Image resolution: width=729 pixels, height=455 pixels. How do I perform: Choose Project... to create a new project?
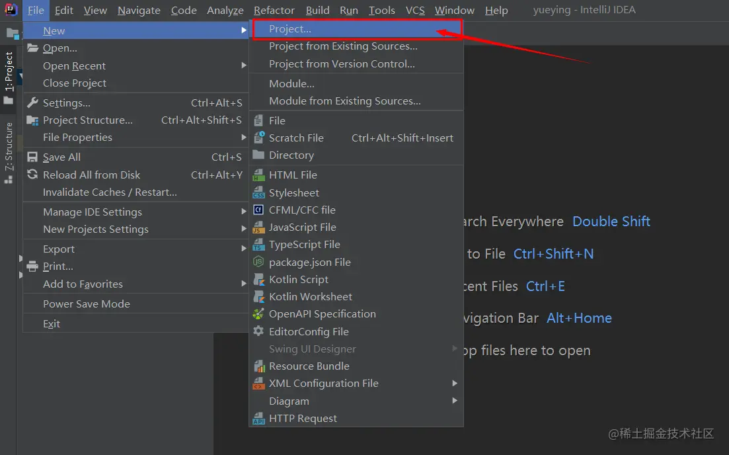[358, 29]
